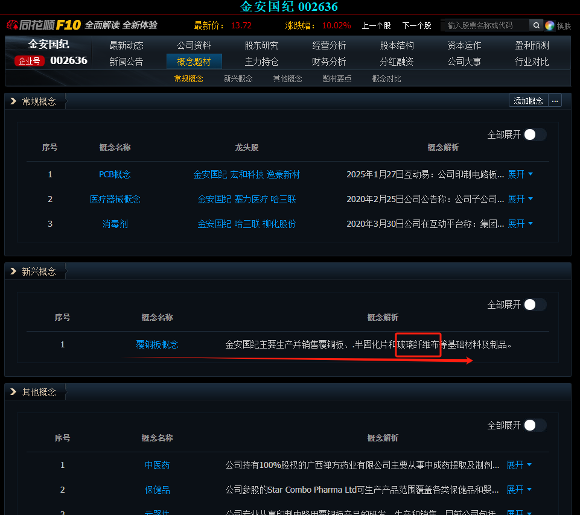580x515 pixels.
Task: Open the 覆铜板概念 concept link
Action: pos(157,344)
